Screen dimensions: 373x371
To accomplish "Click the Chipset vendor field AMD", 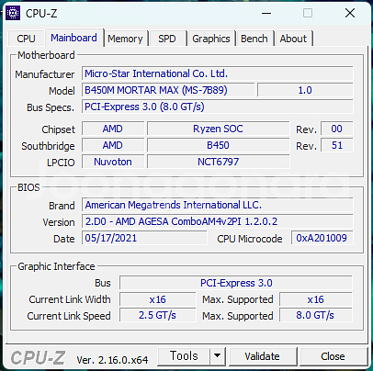I will (113, 129).
